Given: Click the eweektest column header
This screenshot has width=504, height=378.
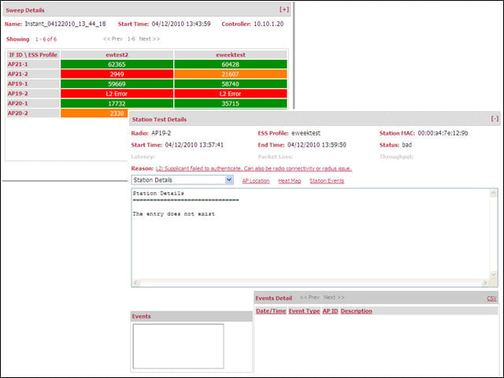Looking at the screenshot, I should pos(231,54).
